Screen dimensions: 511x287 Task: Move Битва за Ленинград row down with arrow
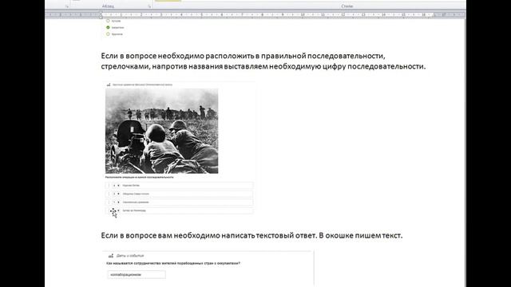tap(118, 210)
